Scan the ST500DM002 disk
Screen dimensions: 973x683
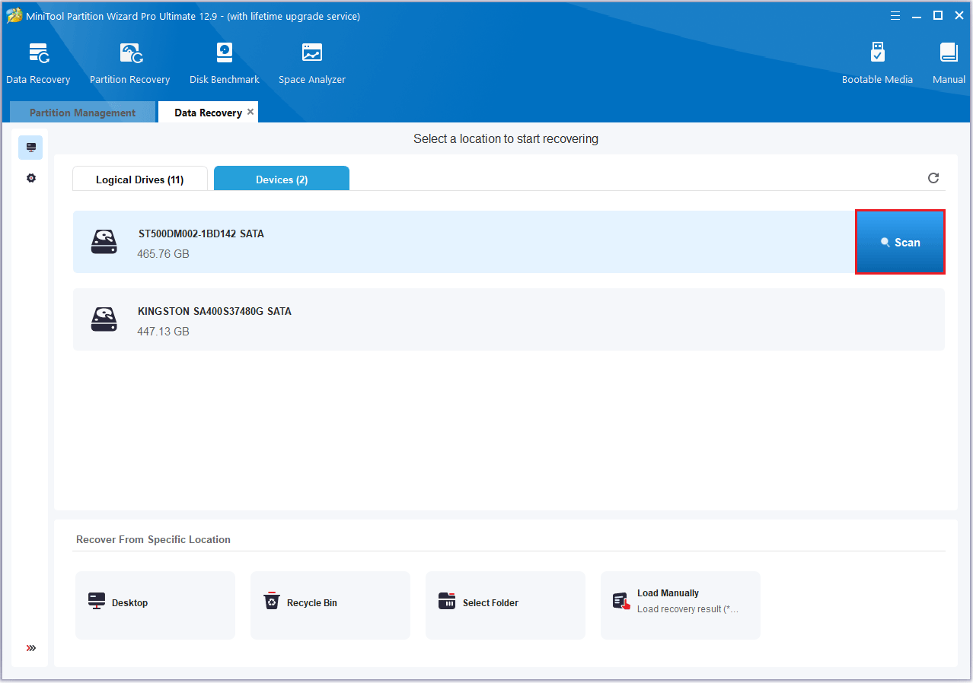point(900,242)
